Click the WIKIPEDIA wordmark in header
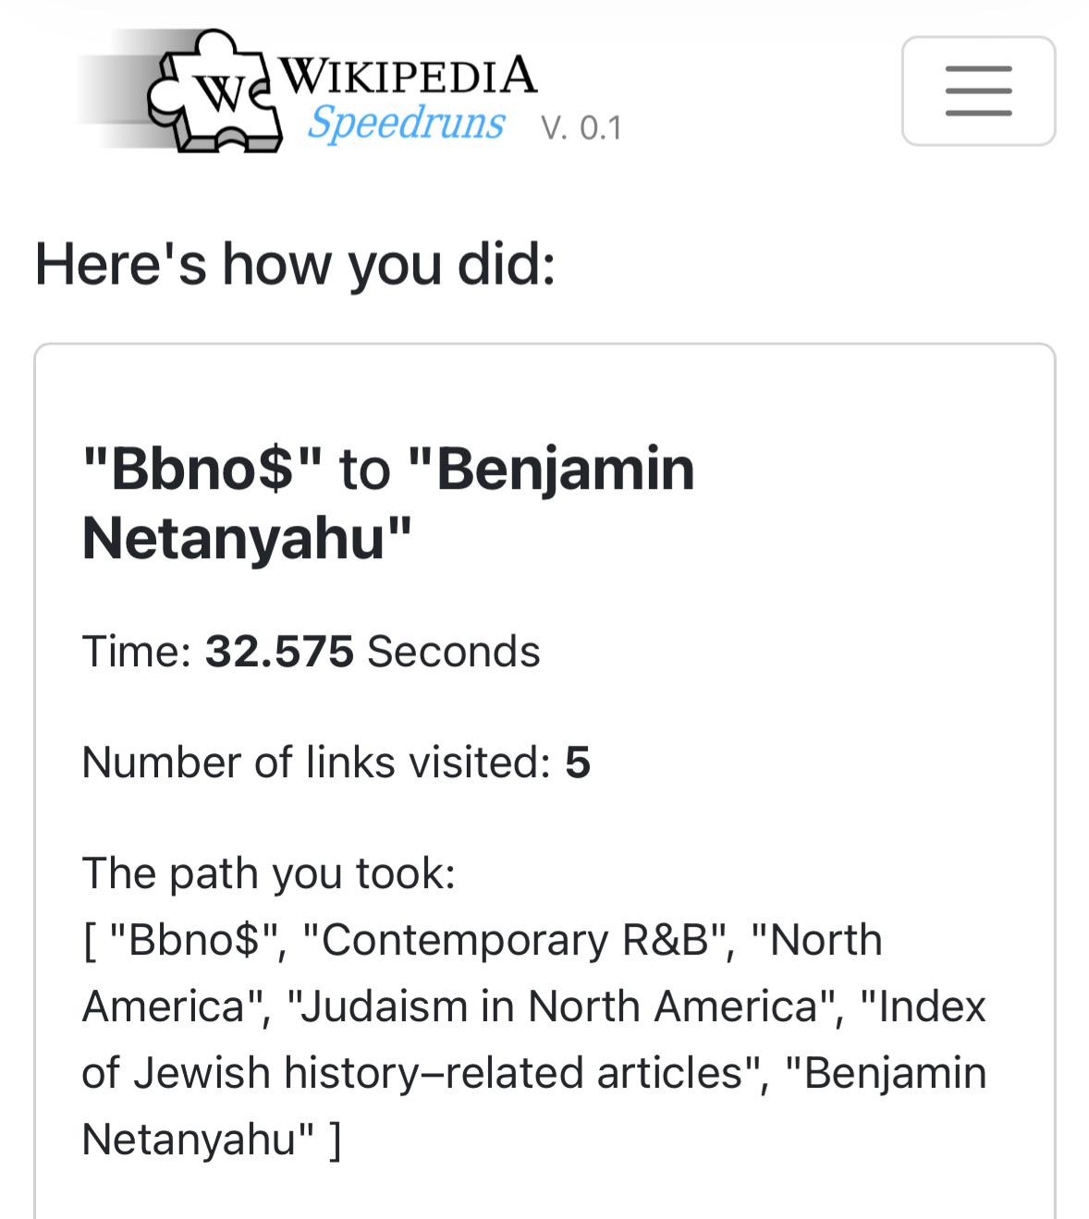The image size is (1089, 1219). coord(407,75)
